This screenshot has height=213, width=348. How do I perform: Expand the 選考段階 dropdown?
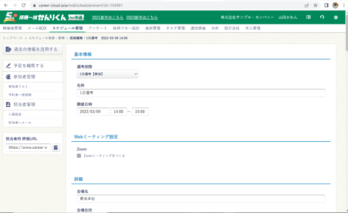pos(107,74)
